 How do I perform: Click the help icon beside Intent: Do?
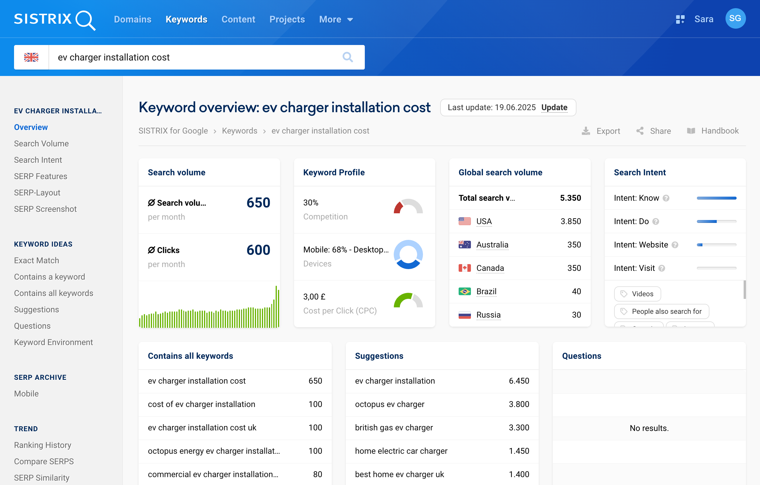656,221
